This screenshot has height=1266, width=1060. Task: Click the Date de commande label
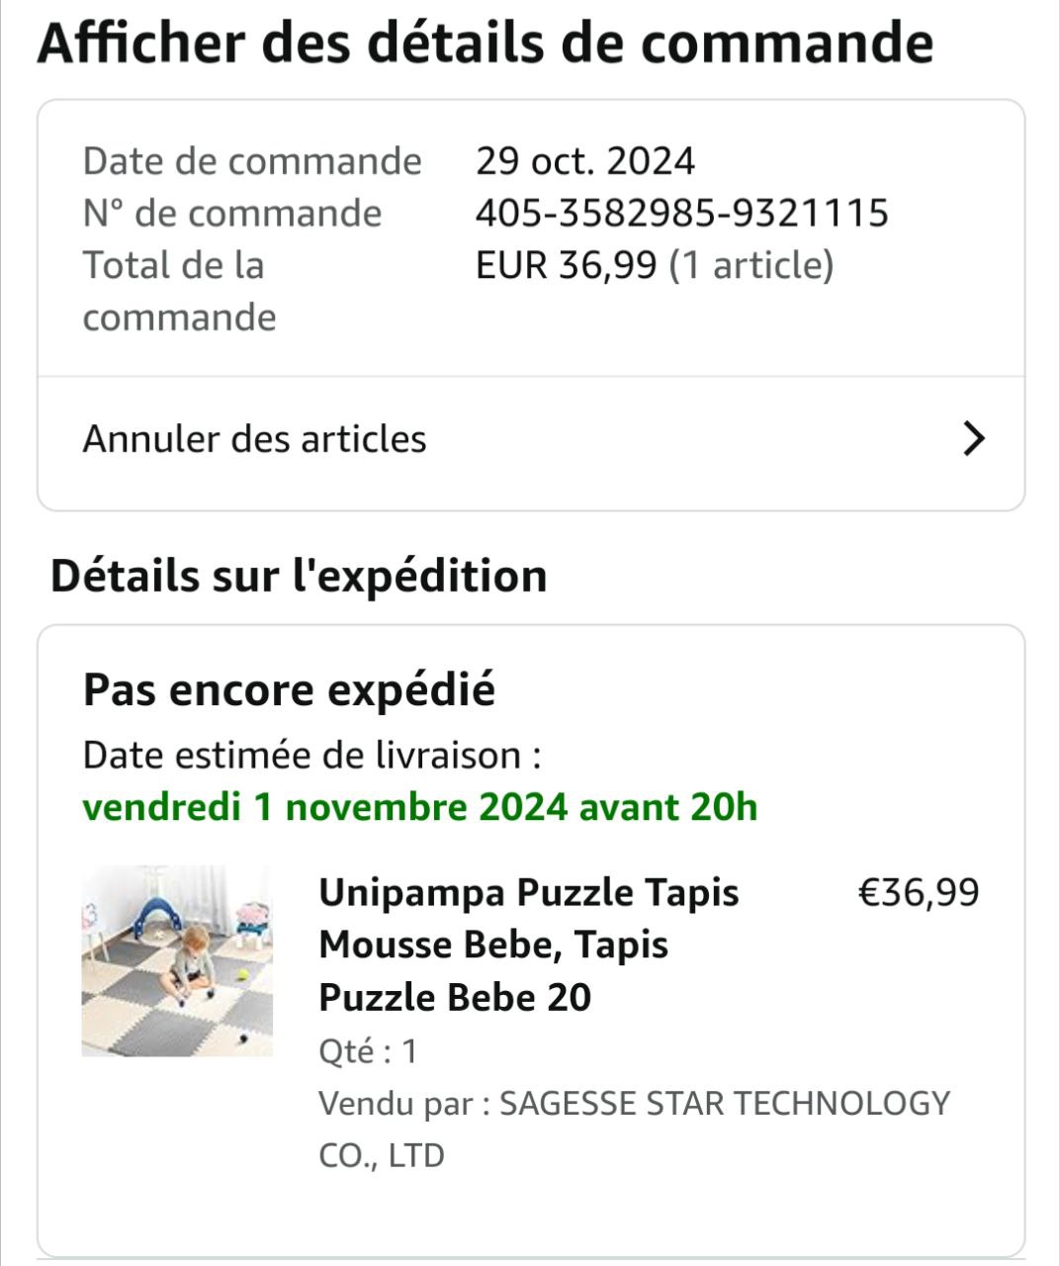[x=252, y=161]
